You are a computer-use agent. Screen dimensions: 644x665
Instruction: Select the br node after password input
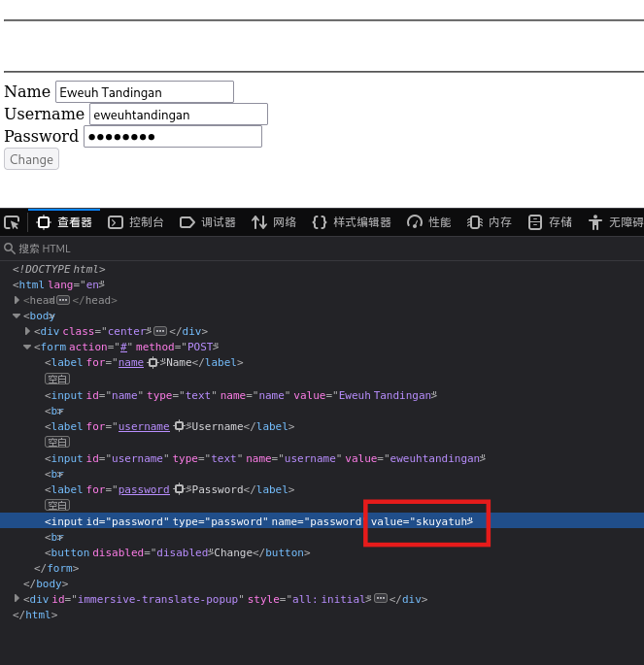pos(53,538)
